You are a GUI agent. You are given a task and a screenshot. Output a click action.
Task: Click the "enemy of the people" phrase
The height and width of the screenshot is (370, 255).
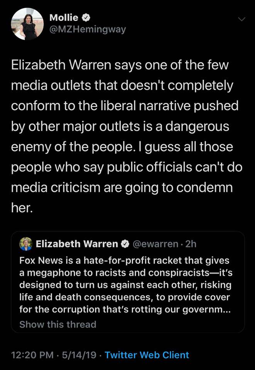72,147
